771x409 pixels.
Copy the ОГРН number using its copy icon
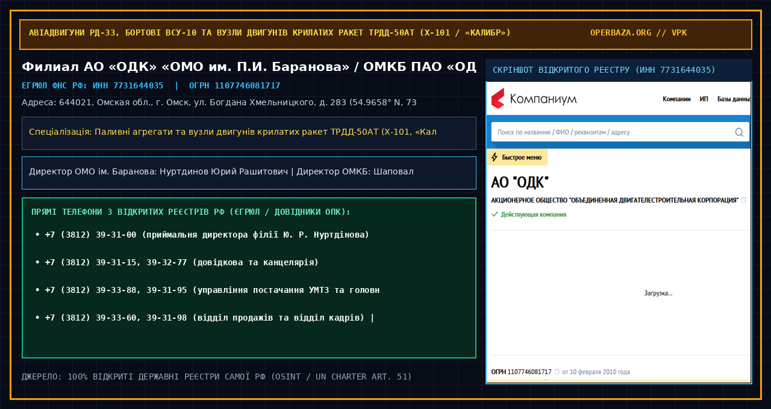pos(557,372)
